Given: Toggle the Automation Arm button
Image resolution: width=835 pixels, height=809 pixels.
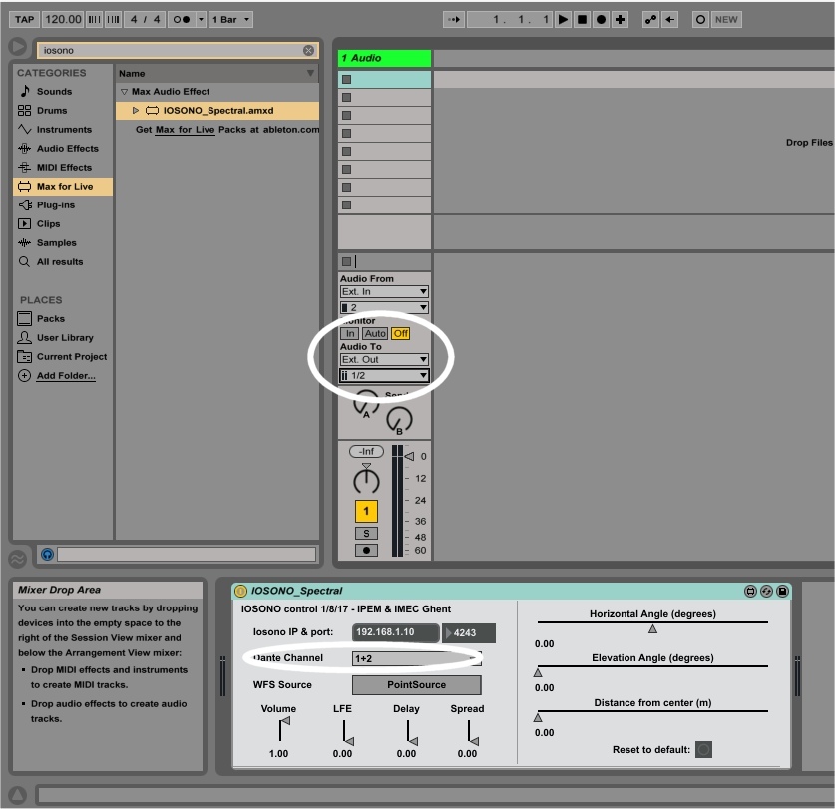Looking at the screenshot, I should tap(650, 20).
